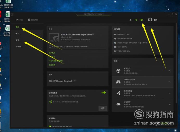Open the 2015年 xlsx desktop file icon
The image size is (180, 132).
coord(8,4)
